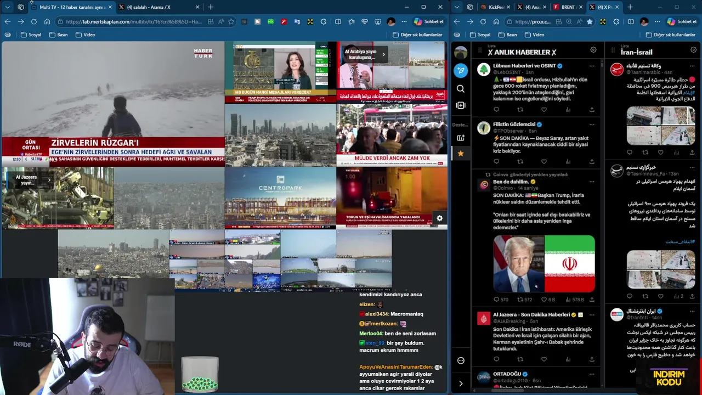
Task: Open Filistin Gözlemcisi profile name
Action: pos(514,125)
